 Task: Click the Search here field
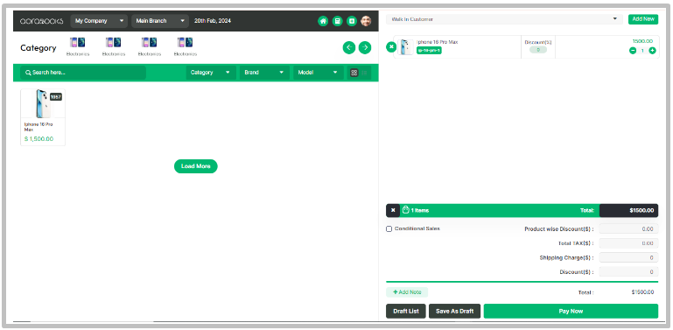pyautogui.click(x=83, y=73)
